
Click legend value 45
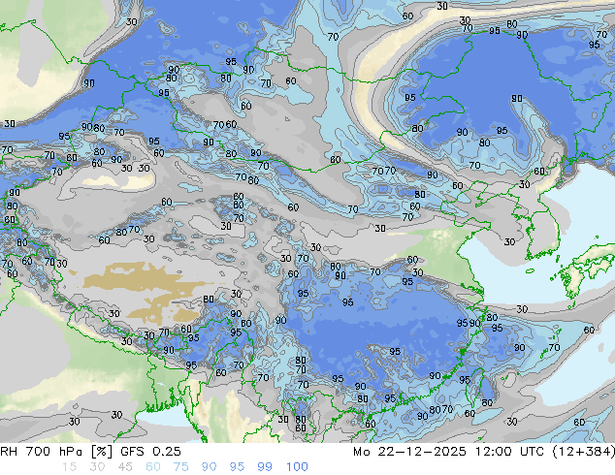coord(125,467)
